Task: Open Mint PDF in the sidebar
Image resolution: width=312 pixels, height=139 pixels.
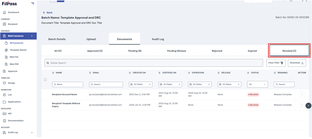Action: click(x=14, y=64)
